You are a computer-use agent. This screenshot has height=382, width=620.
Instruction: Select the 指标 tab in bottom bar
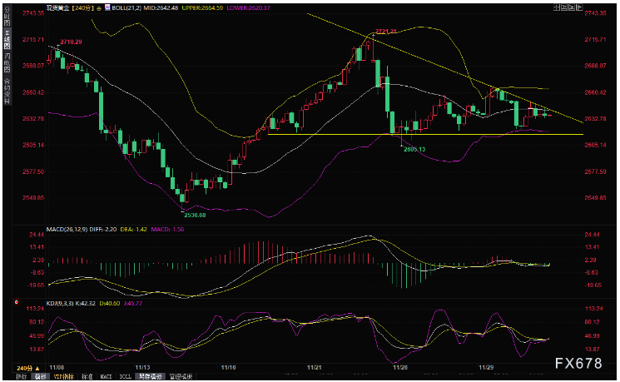tap(23, 376)
